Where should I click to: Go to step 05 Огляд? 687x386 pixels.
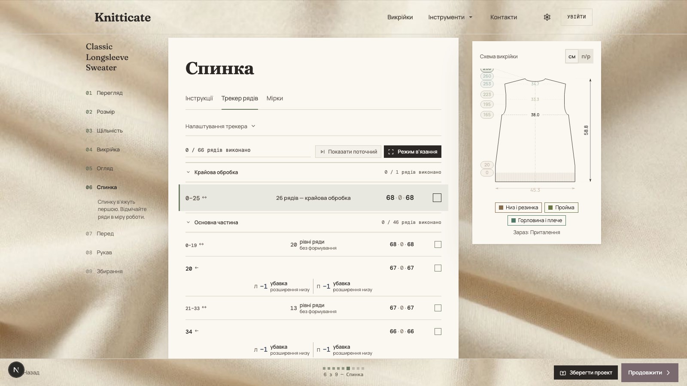[x=99, y=168]
